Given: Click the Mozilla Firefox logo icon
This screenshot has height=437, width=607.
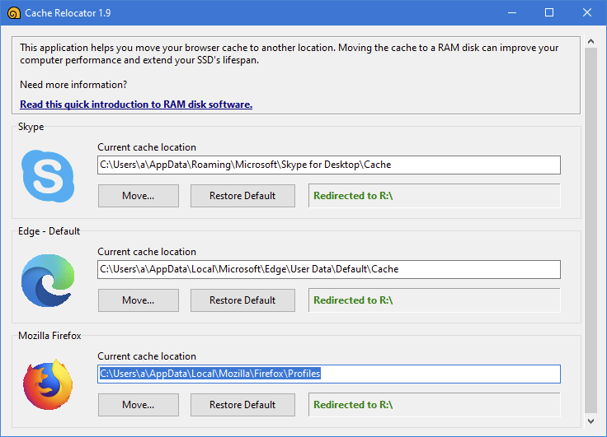Looking at the screenshot, I should pos(48,385).
